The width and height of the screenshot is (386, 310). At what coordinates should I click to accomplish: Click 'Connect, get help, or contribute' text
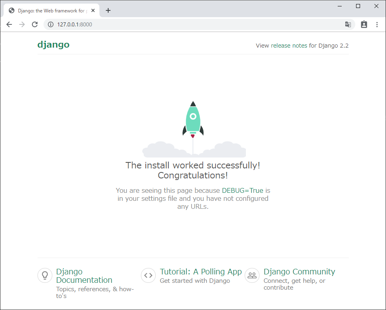click(x=295, y=284)
